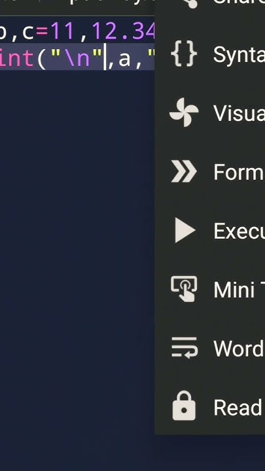The width and height of the screenshot is (265, 471).
Task: Place cursor on the number 11
Action: (x=62, y=31)
